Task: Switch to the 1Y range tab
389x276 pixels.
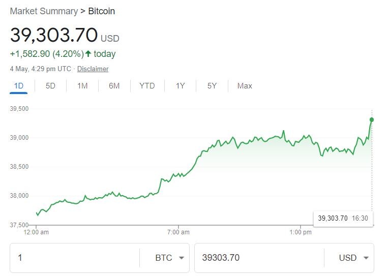Action: pos(181,86)
